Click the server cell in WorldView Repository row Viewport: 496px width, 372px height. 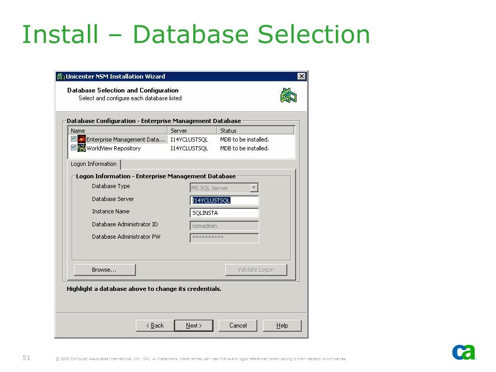coord(189,148)
